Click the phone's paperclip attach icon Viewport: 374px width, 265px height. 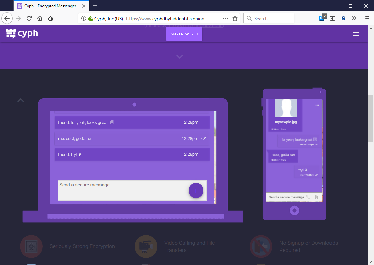316,197
